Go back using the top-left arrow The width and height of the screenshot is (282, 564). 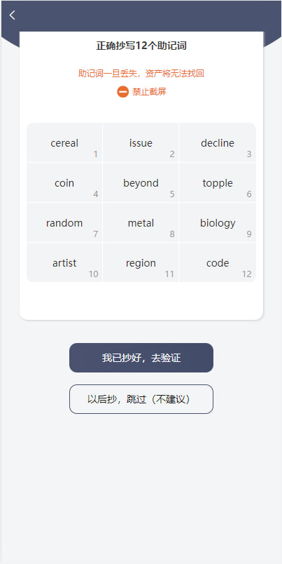(12, 15)
